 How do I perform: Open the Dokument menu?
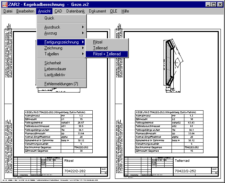pyautogui.click(x=97, y=11)
